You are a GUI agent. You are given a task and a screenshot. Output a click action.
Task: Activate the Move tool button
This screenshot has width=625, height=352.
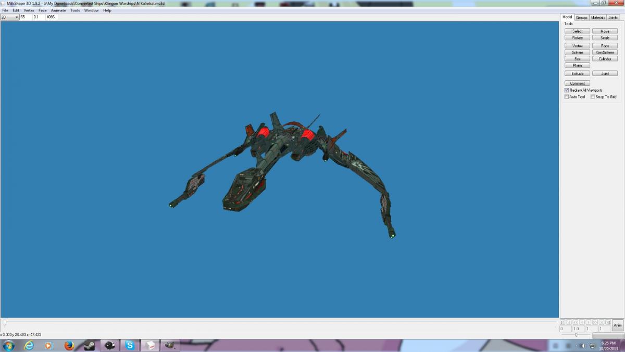(x=605, y=31)
